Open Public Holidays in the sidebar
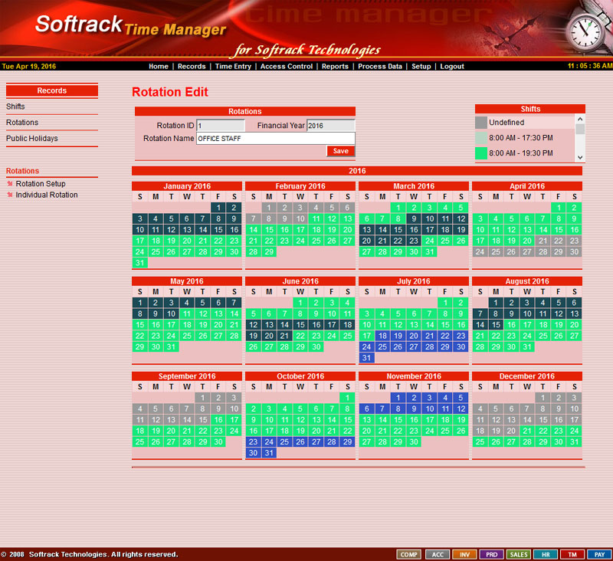The width and height of the screenshot is (613, 561). (32, 139)
